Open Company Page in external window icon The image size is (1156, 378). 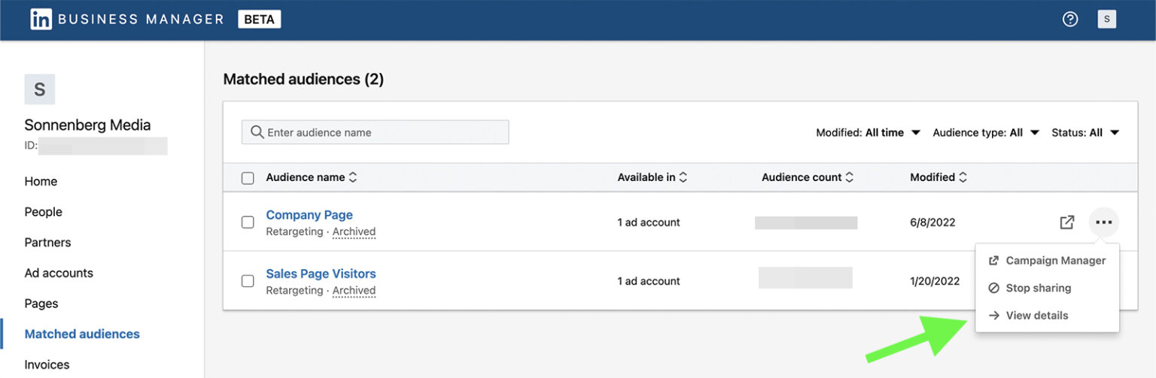1066,222
